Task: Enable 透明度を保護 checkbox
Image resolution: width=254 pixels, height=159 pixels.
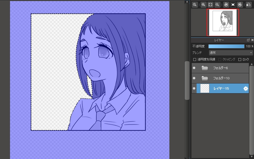Action: [x=195, y=59]
